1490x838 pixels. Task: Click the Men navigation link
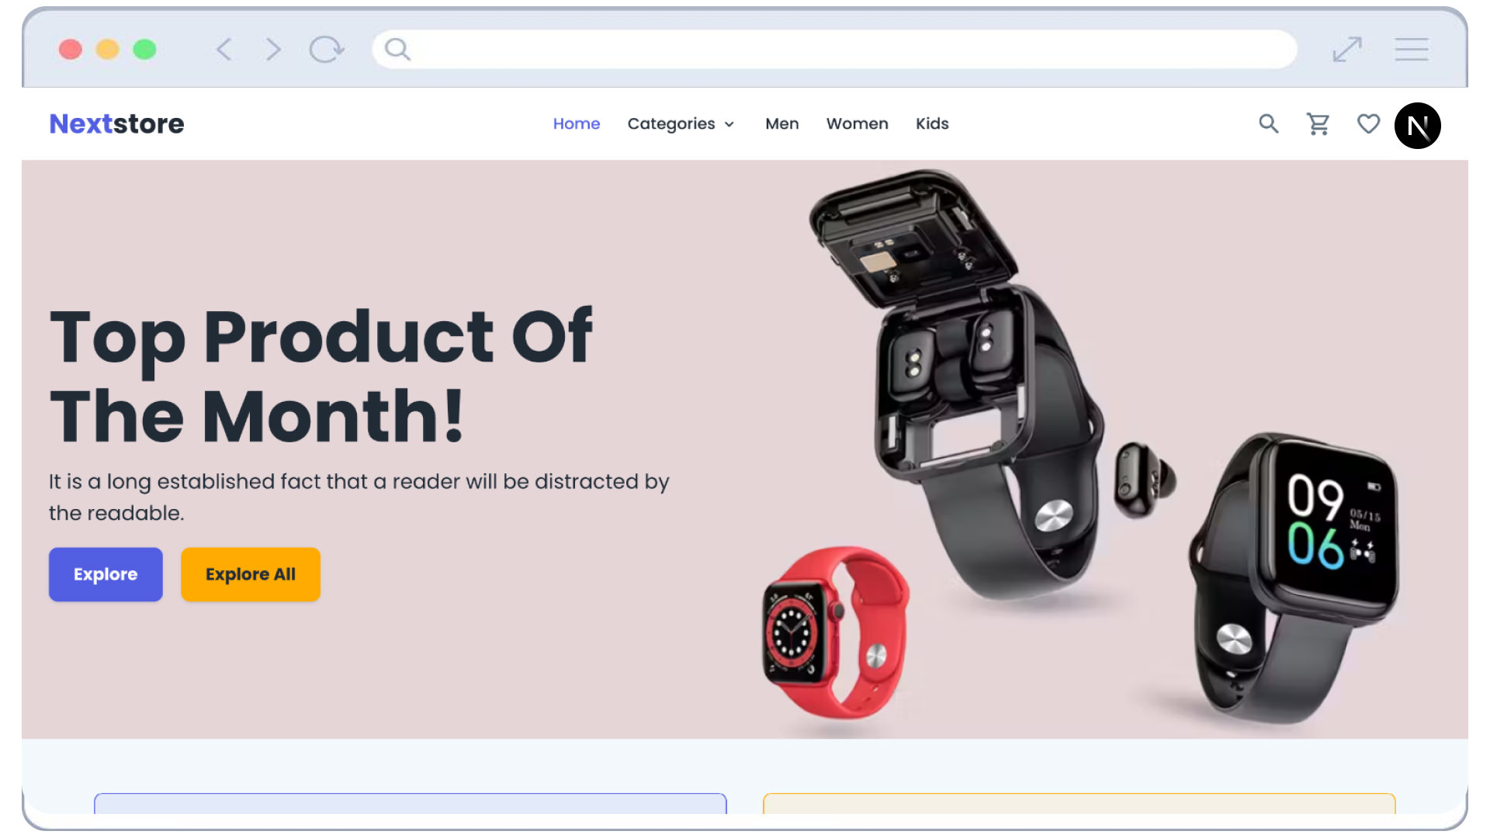[781, 124]
